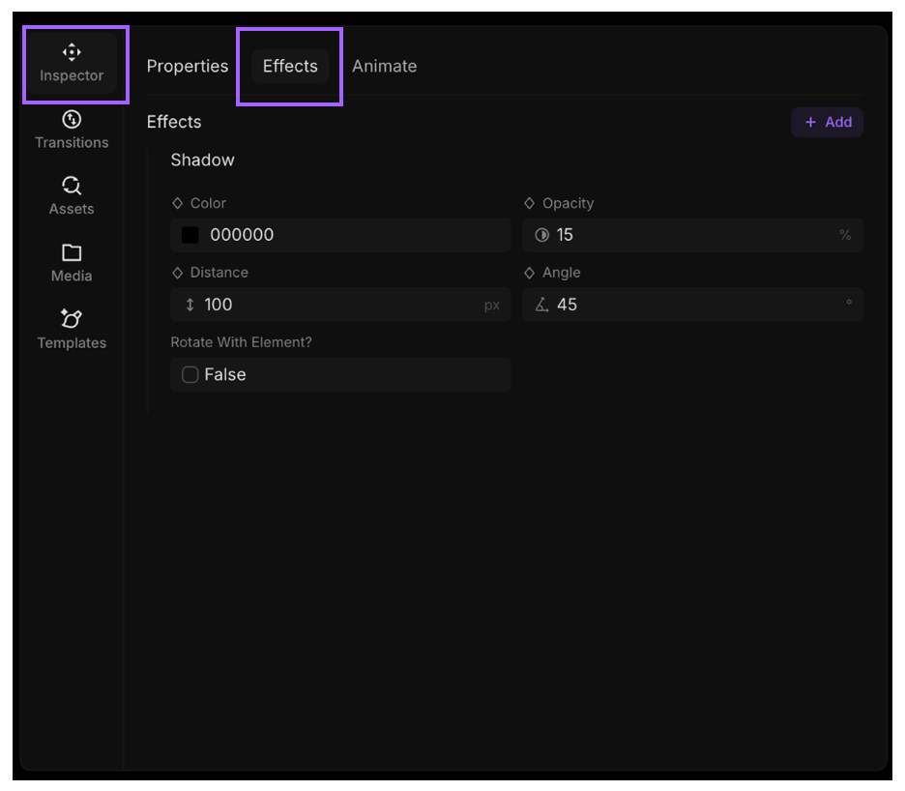Open the Templates panel
905x791 pixels.
point(72,329)
